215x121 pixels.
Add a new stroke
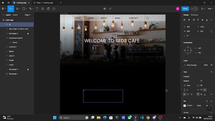click(x=211, y=113)
